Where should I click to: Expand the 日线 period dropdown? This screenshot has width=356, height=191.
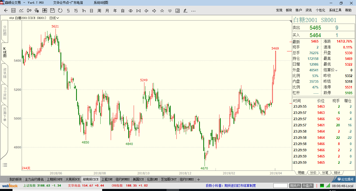[x=54, y=18]
